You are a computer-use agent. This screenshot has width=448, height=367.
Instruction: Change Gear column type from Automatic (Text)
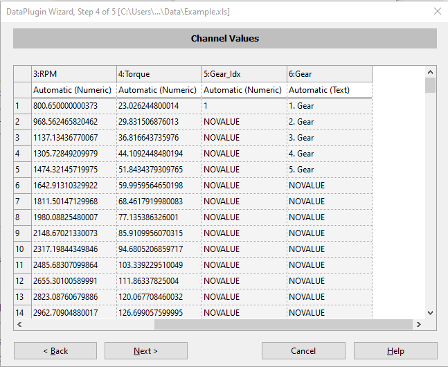point(329,90)
